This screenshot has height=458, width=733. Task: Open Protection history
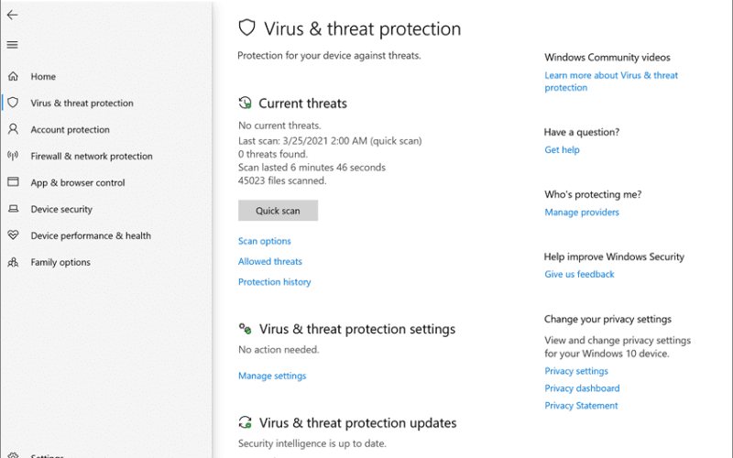(274, 282)
